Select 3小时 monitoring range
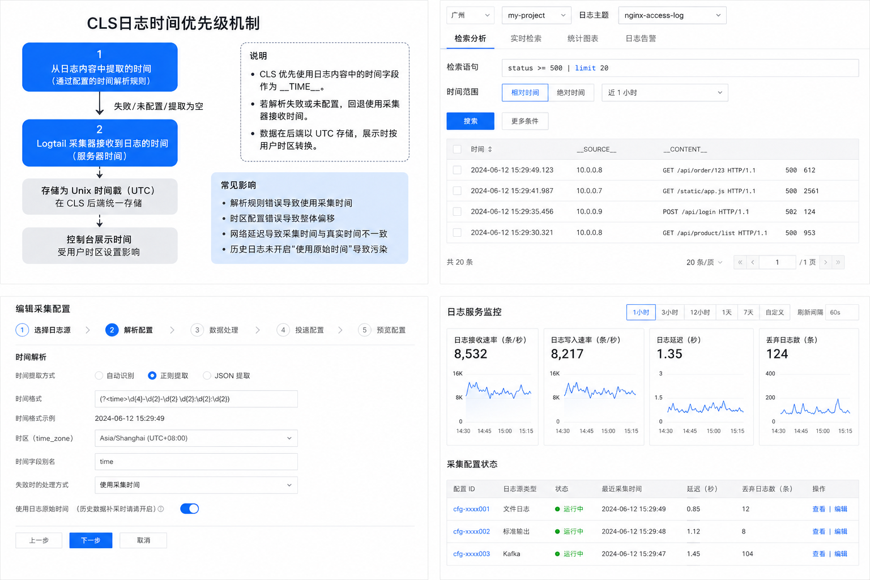This screenshot has width=870, height=580. (669, 312)
